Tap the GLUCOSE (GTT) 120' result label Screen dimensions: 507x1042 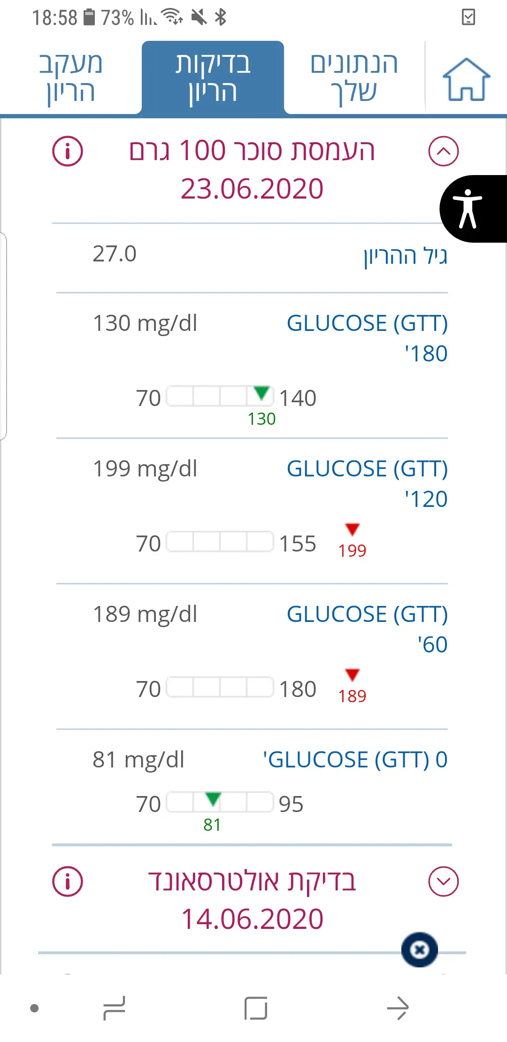pyautogui.click(x=367, y=483)
